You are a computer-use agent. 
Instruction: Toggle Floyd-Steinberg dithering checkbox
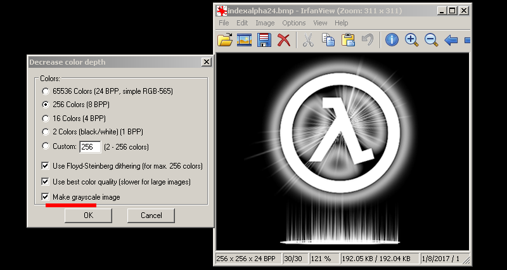click(x=45, y=166)
